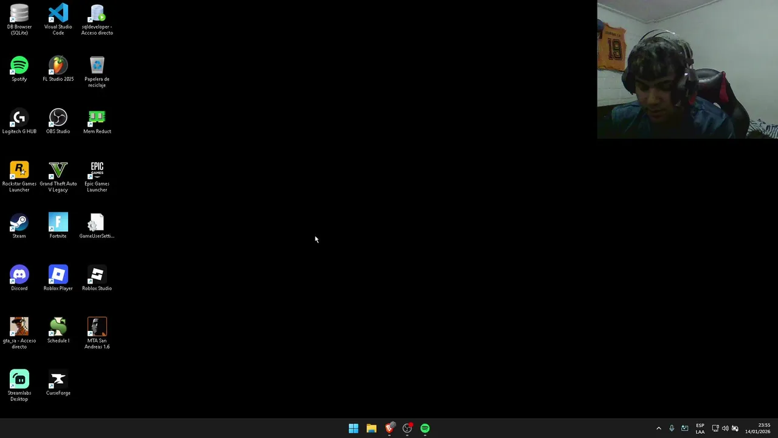Select the sqldeveloper shortcut icon
Screen dimensions: 778x438
click(x=97, y=19)
